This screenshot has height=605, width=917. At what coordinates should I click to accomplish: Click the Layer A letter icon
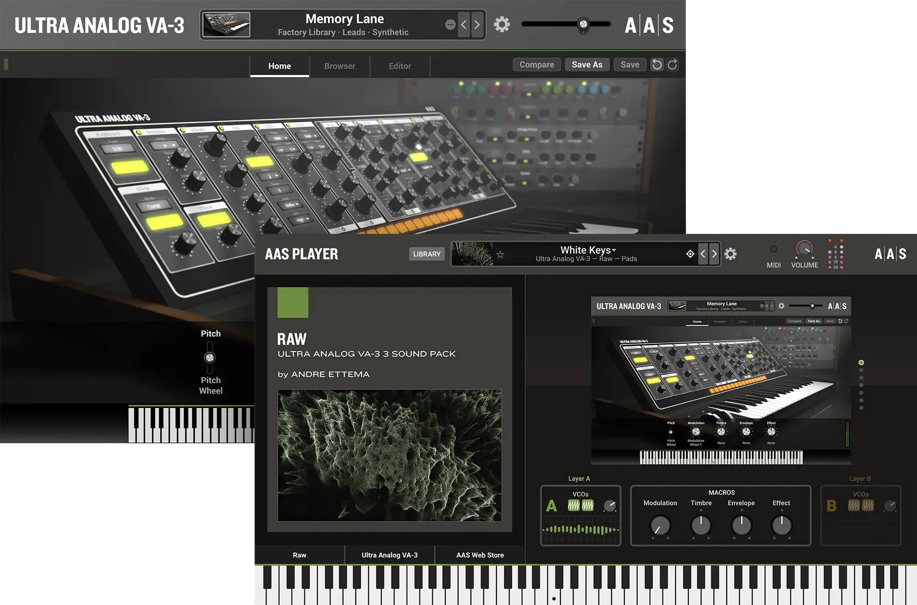pyautogui.click(x=552, y=506)
